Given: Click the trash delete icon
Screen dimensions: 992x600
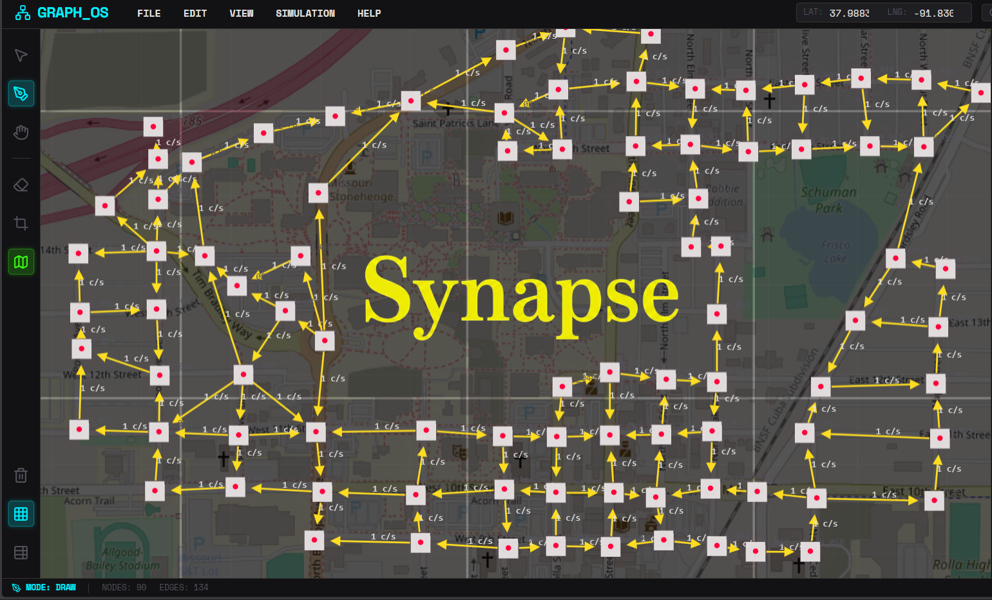Looking at the screenshot, I should pos(21,475).
